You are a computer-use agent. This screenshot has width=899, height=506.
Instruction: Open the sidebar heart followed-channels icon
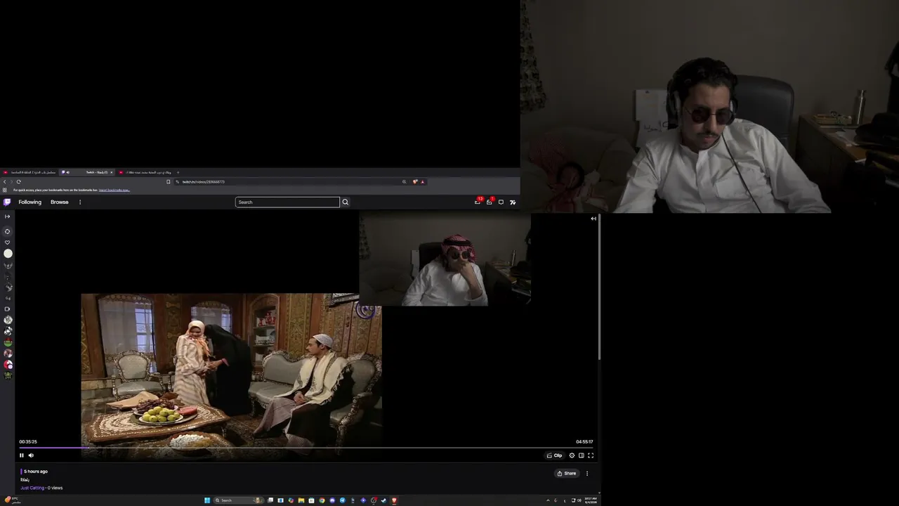click(x=8, y=242)
